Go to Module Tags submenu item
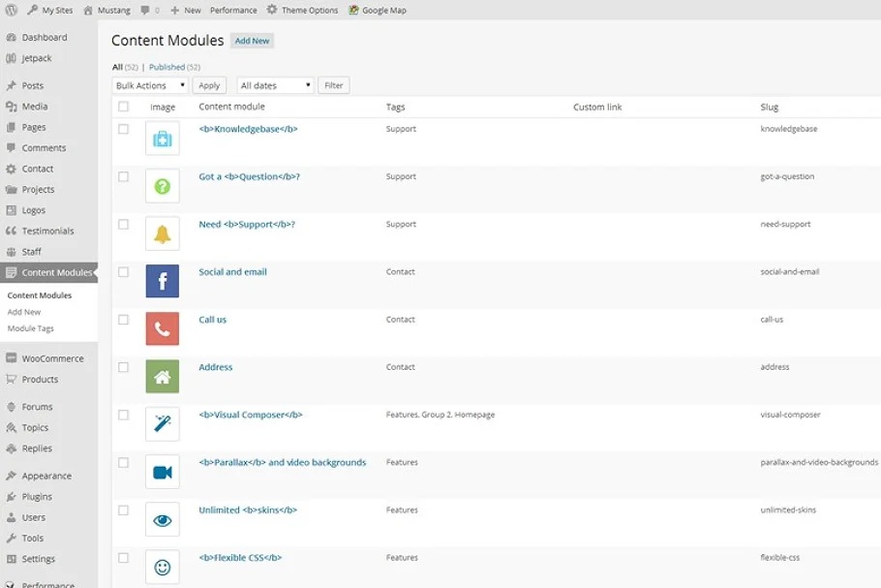 tap(30, 328)
